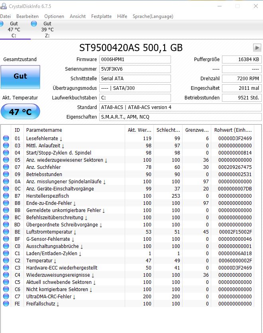Select the Gemeldete unkorrigierbare Fehler row

pos(127,210)
